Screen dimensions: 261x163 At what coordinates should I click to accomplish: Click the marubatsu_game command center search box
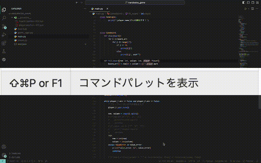point(135,2)
